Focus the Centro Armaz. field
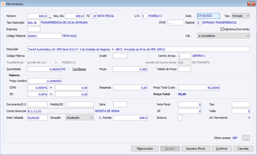 point(184,56)
